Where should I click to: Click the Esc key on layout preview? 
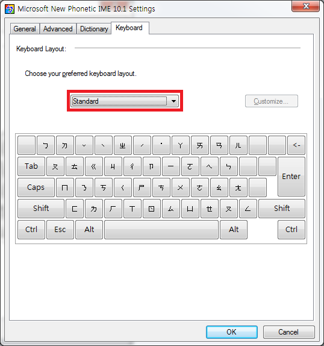[x=60, y=230]
